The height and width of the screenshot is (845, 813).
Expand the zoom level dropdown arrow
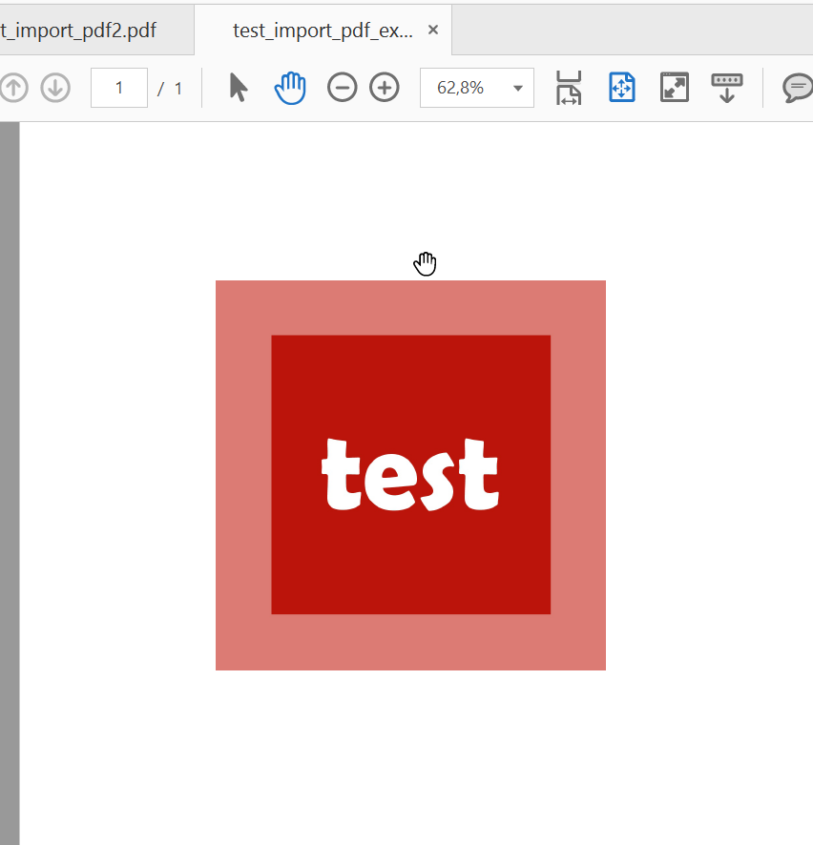click(517, 89)
